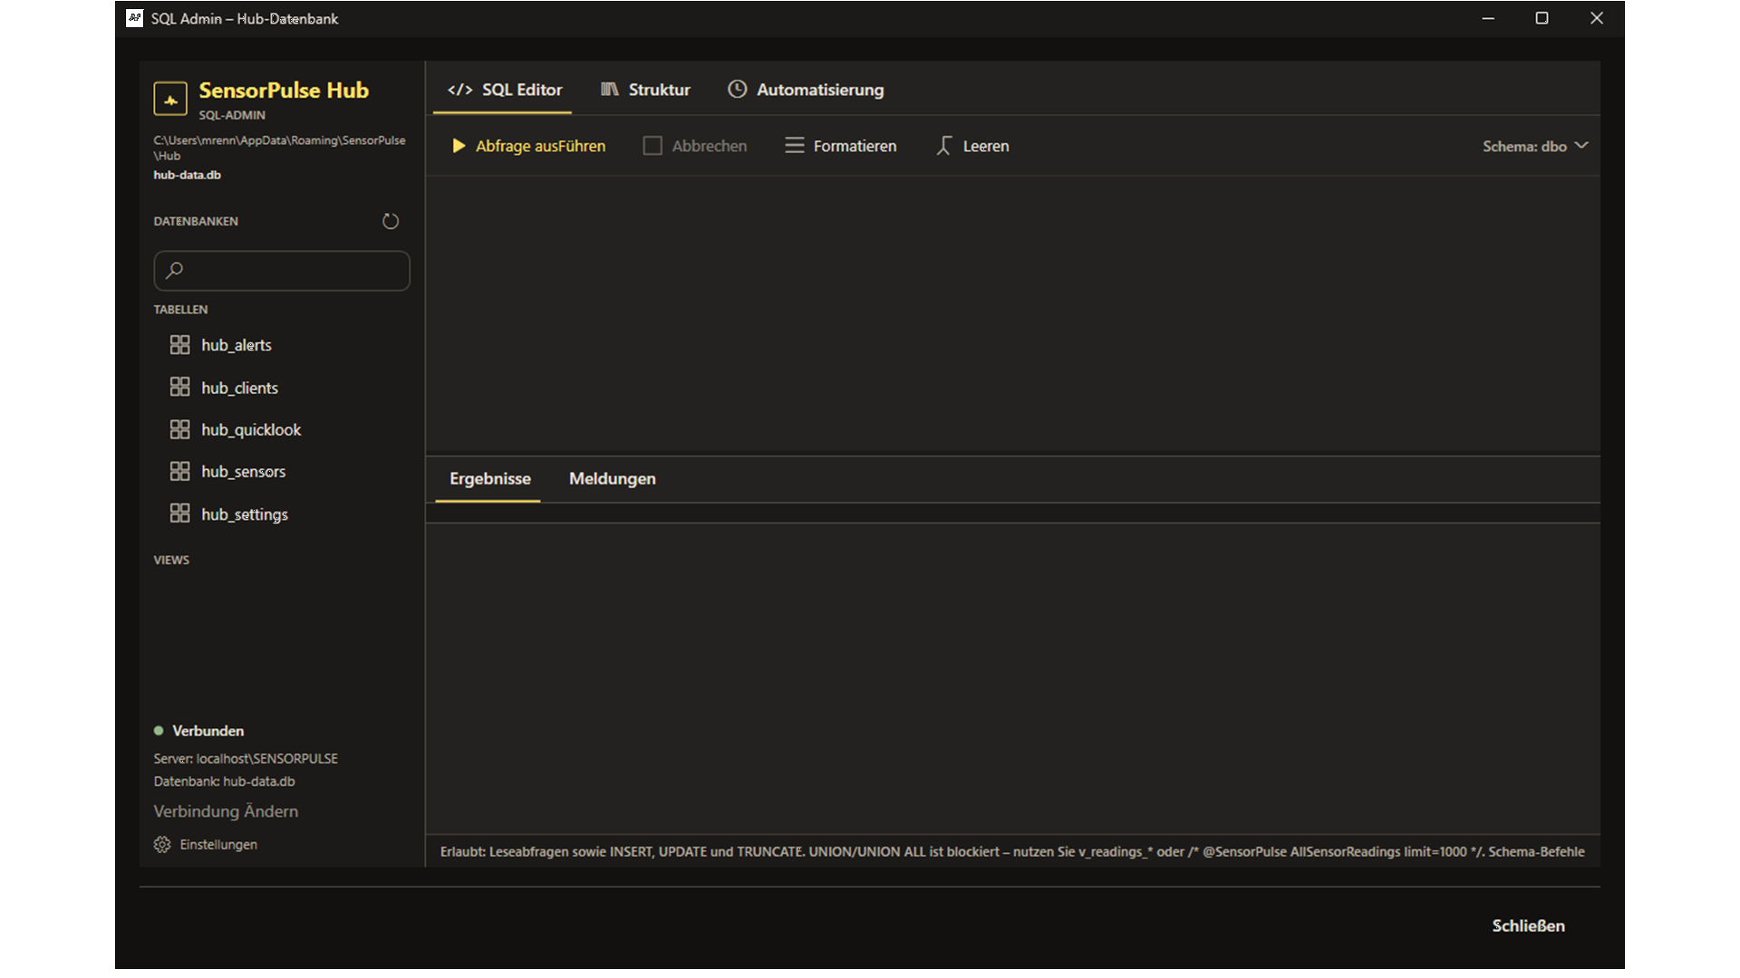Click the Formatieren button label
This screenshot has width=1740, height=978.
pyautogui.click(x=855, y=146)
